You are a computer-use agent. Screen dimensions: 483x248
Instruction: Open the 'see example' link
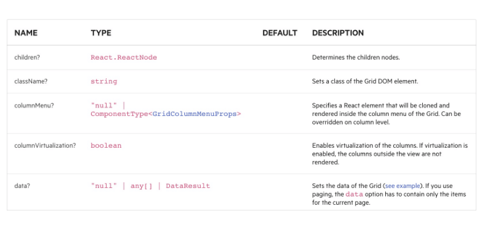click(x=403, y=186)
